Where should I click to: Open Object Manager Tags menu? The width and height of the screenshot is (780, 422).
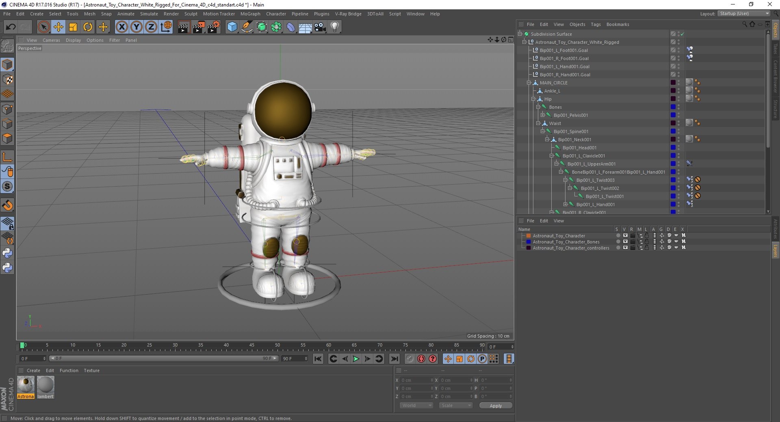(596, 24)
